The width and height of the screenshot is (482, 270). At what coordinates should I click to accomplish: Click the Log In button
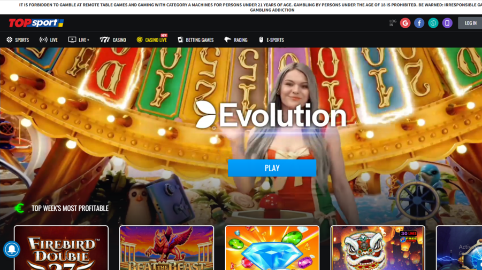coord(470,23)
